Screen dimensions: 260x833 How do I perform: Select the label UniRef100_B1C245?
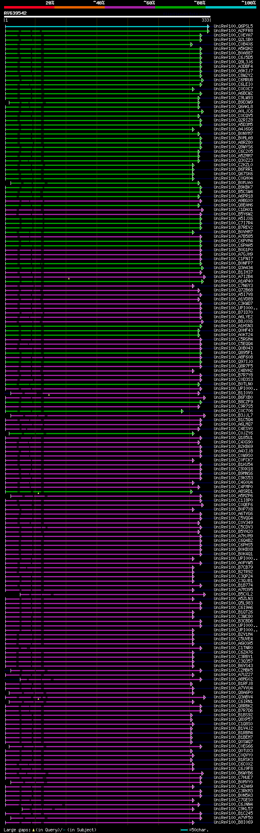pos(233,813)
